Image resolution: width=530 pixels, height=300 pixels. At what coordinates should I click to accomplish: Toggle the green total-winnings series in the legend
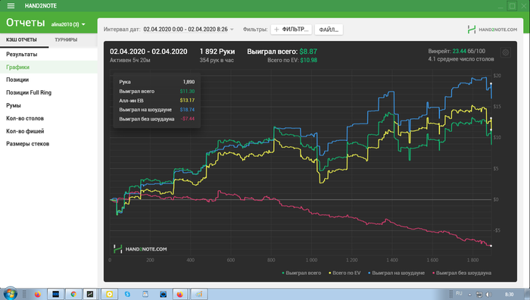click(x=301, y=273)
